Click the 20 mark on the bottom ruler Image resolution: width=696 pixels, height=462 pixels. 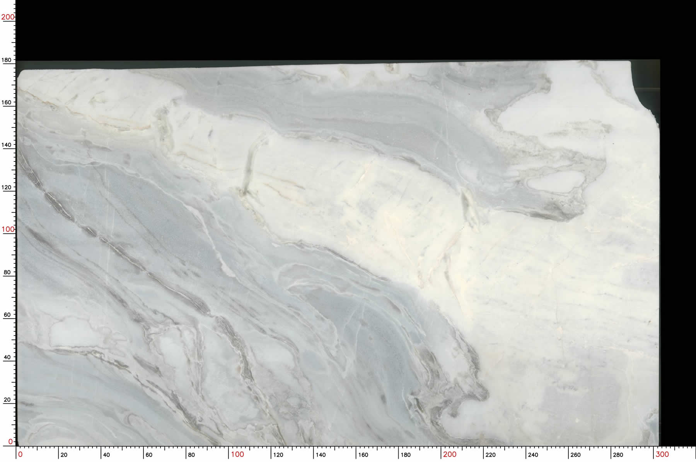coord(64,455)
